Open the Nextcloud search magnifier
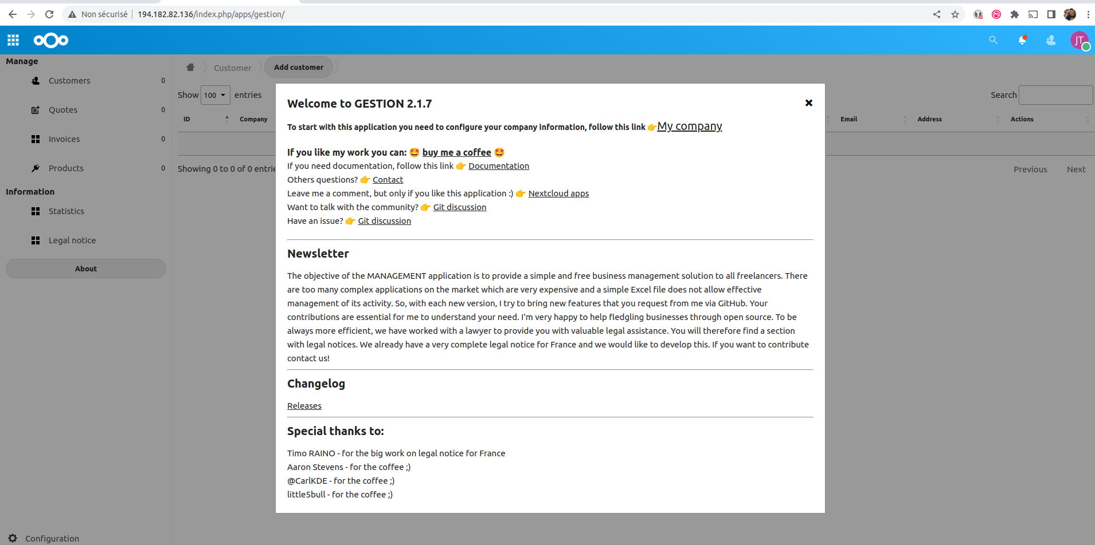The height and width of the screenshot is (545, 1095). (994, 40)
